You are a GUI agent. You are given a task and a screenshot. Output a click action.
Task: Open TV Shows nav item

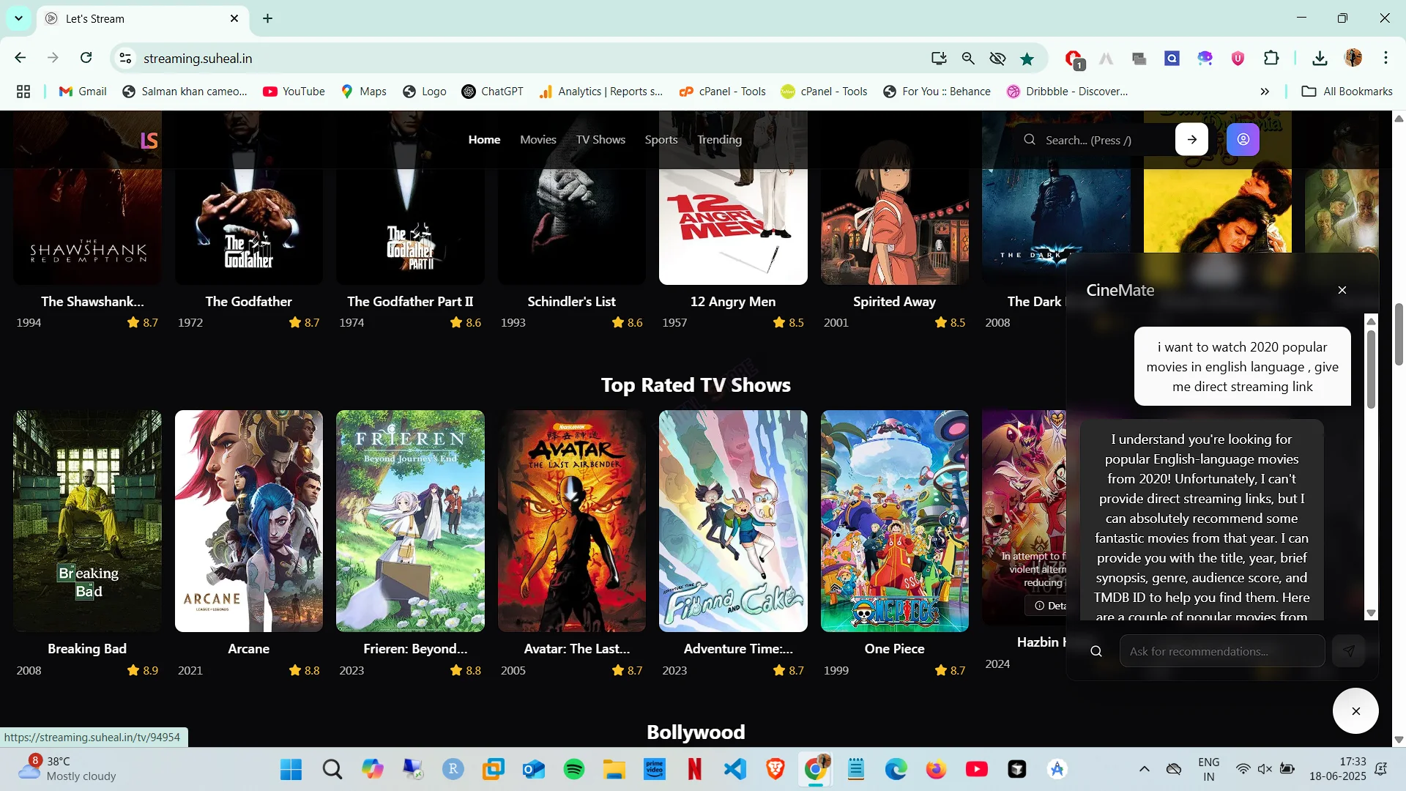point(600,139)
